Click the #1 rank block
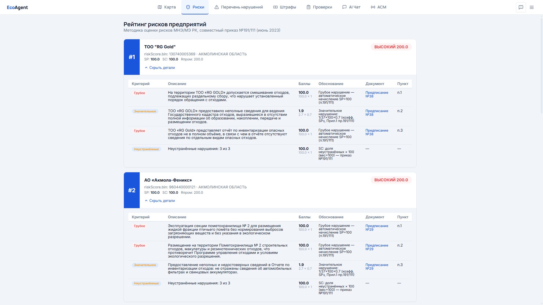543x305 pixels. [132, 57]
